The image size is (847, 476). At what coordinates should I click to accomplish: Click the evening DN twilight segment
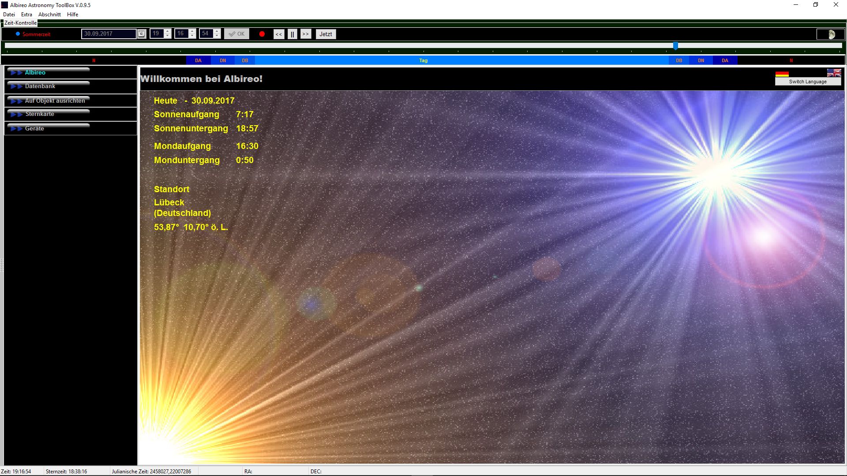[701, 60]
